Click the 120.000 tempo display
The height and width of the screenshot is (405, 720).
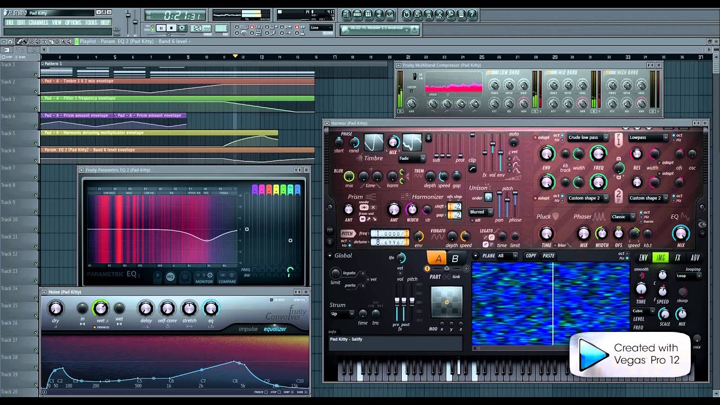201,28
